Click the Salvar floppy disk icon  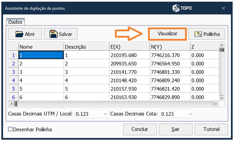pyautogui.click(x=53, y=34)
